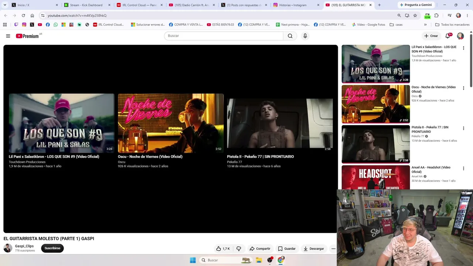Go to YouTube Premium home logo
This screenshot has width=473, height=266.
coord(27,36)
